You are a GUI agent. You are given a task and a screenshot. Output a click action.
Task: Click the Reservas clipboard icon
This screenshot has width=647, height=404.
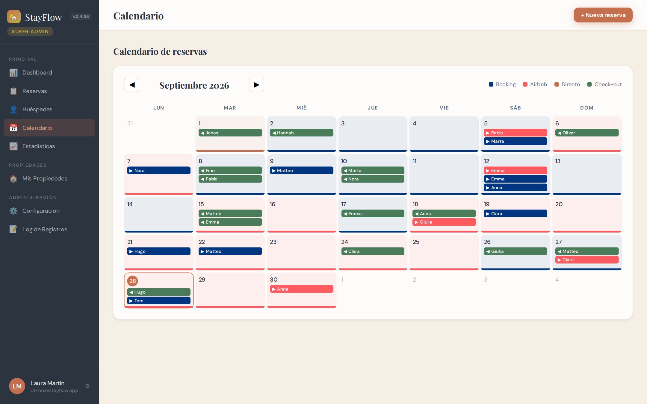pyautogui.click(x=13, y=91)
